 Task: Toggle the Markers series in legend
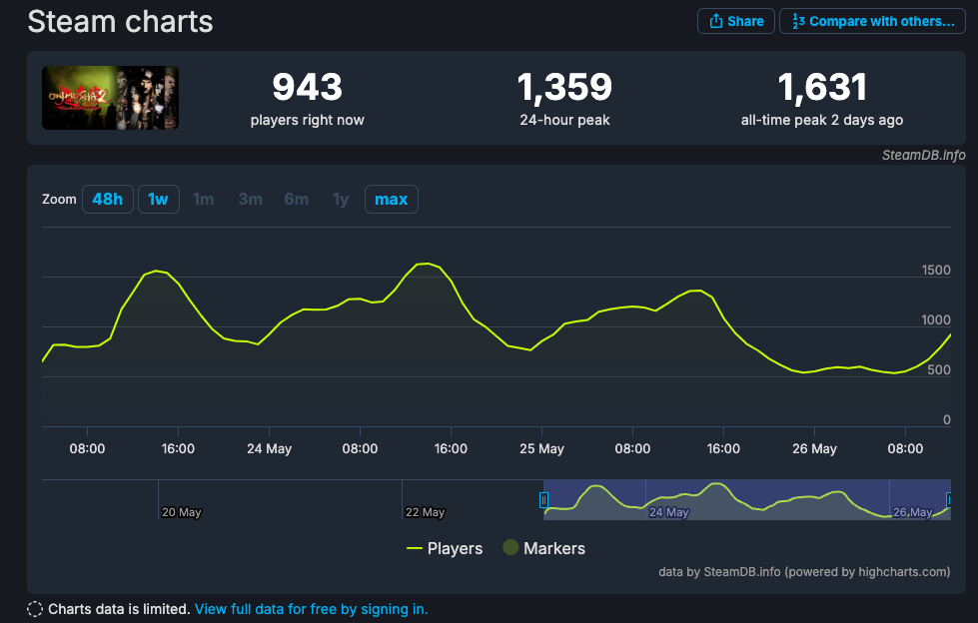543,549
